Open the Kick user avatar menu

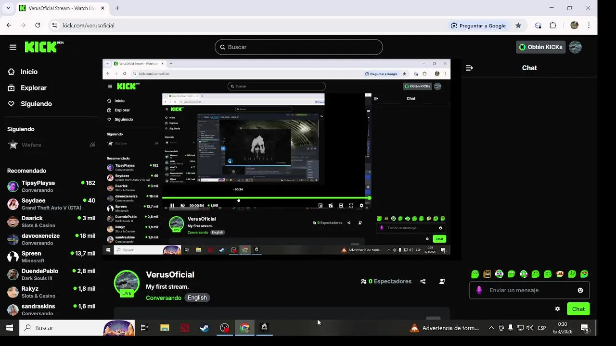click(575, 47)
